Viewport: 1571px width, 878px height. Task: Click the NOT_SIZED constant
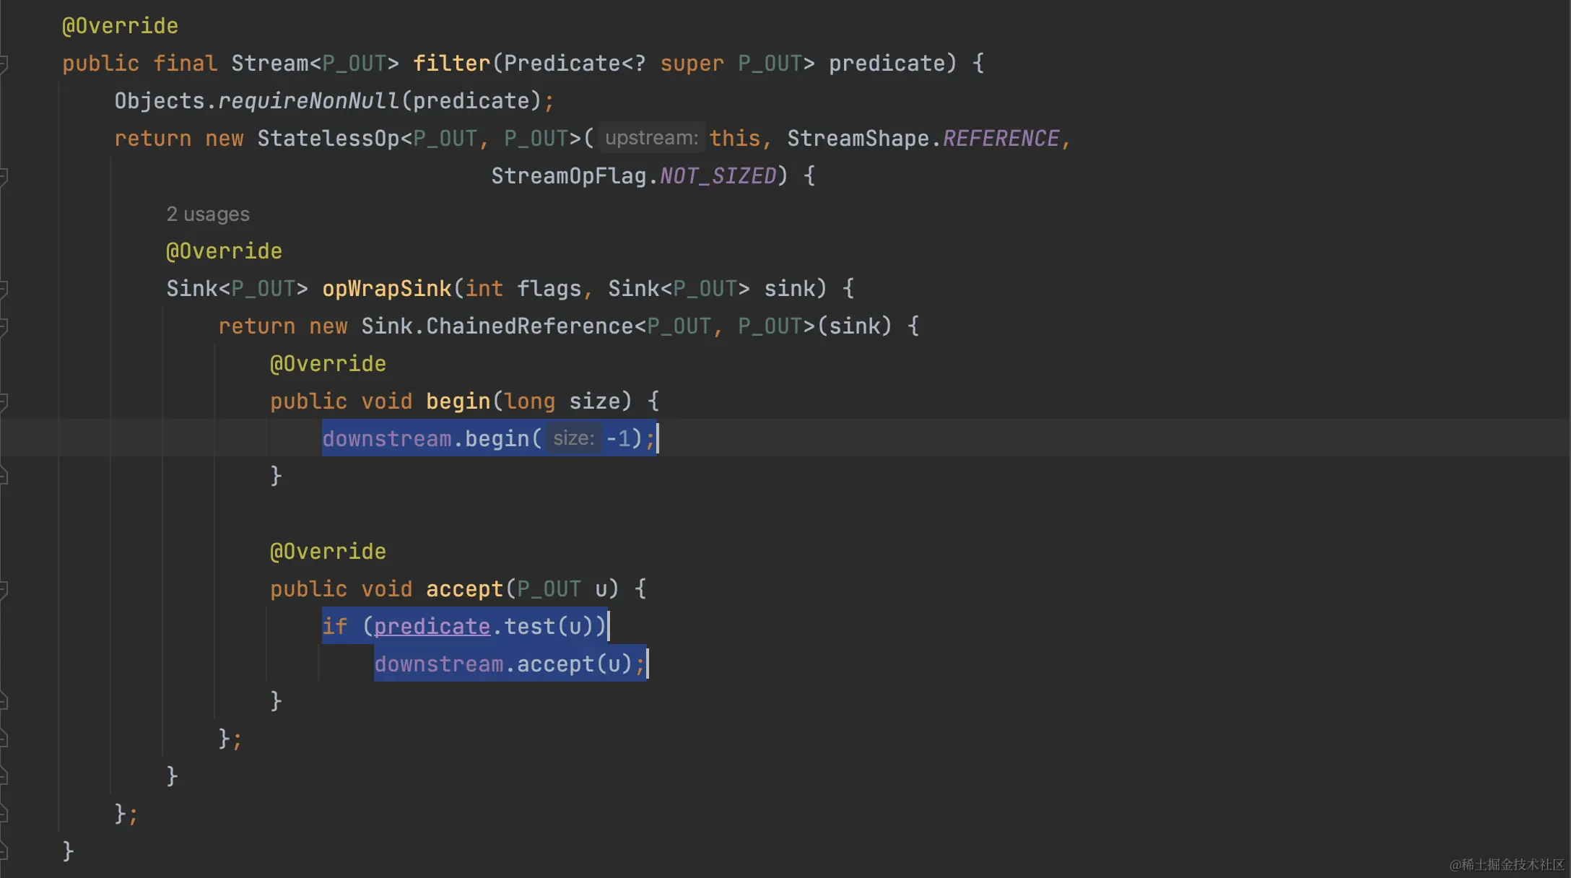point(718,175)
